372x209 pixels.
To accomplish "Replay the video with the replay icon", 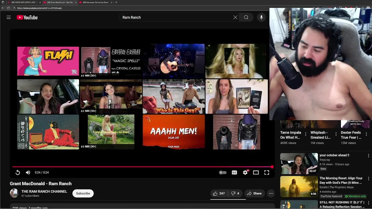I will click(18, 172).
